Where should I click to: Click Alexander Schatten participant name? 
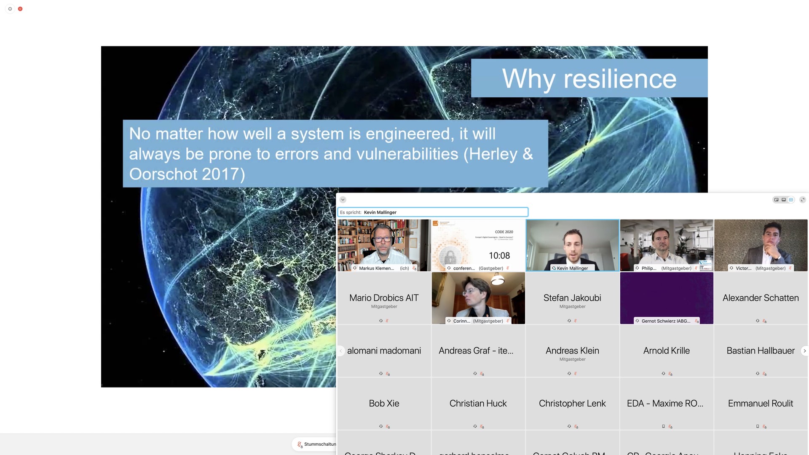[x=761, y=298]
